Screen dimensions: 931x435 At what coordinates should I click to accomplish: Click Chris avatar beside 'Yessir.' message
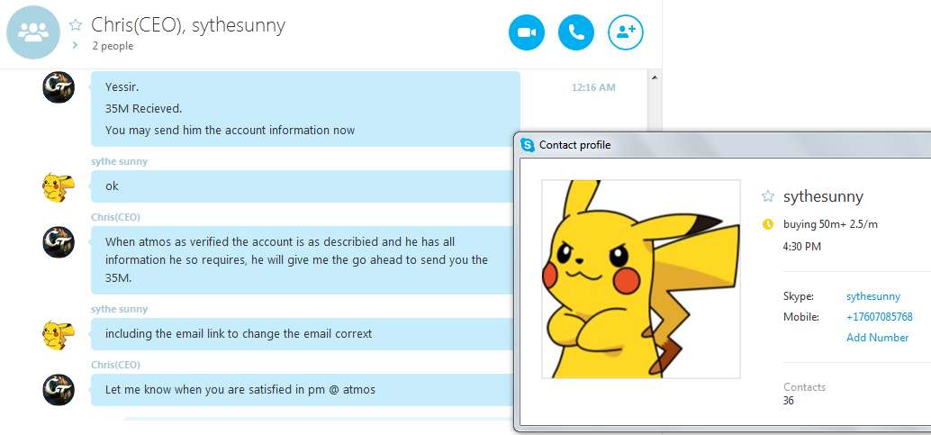tap(59, 87)
